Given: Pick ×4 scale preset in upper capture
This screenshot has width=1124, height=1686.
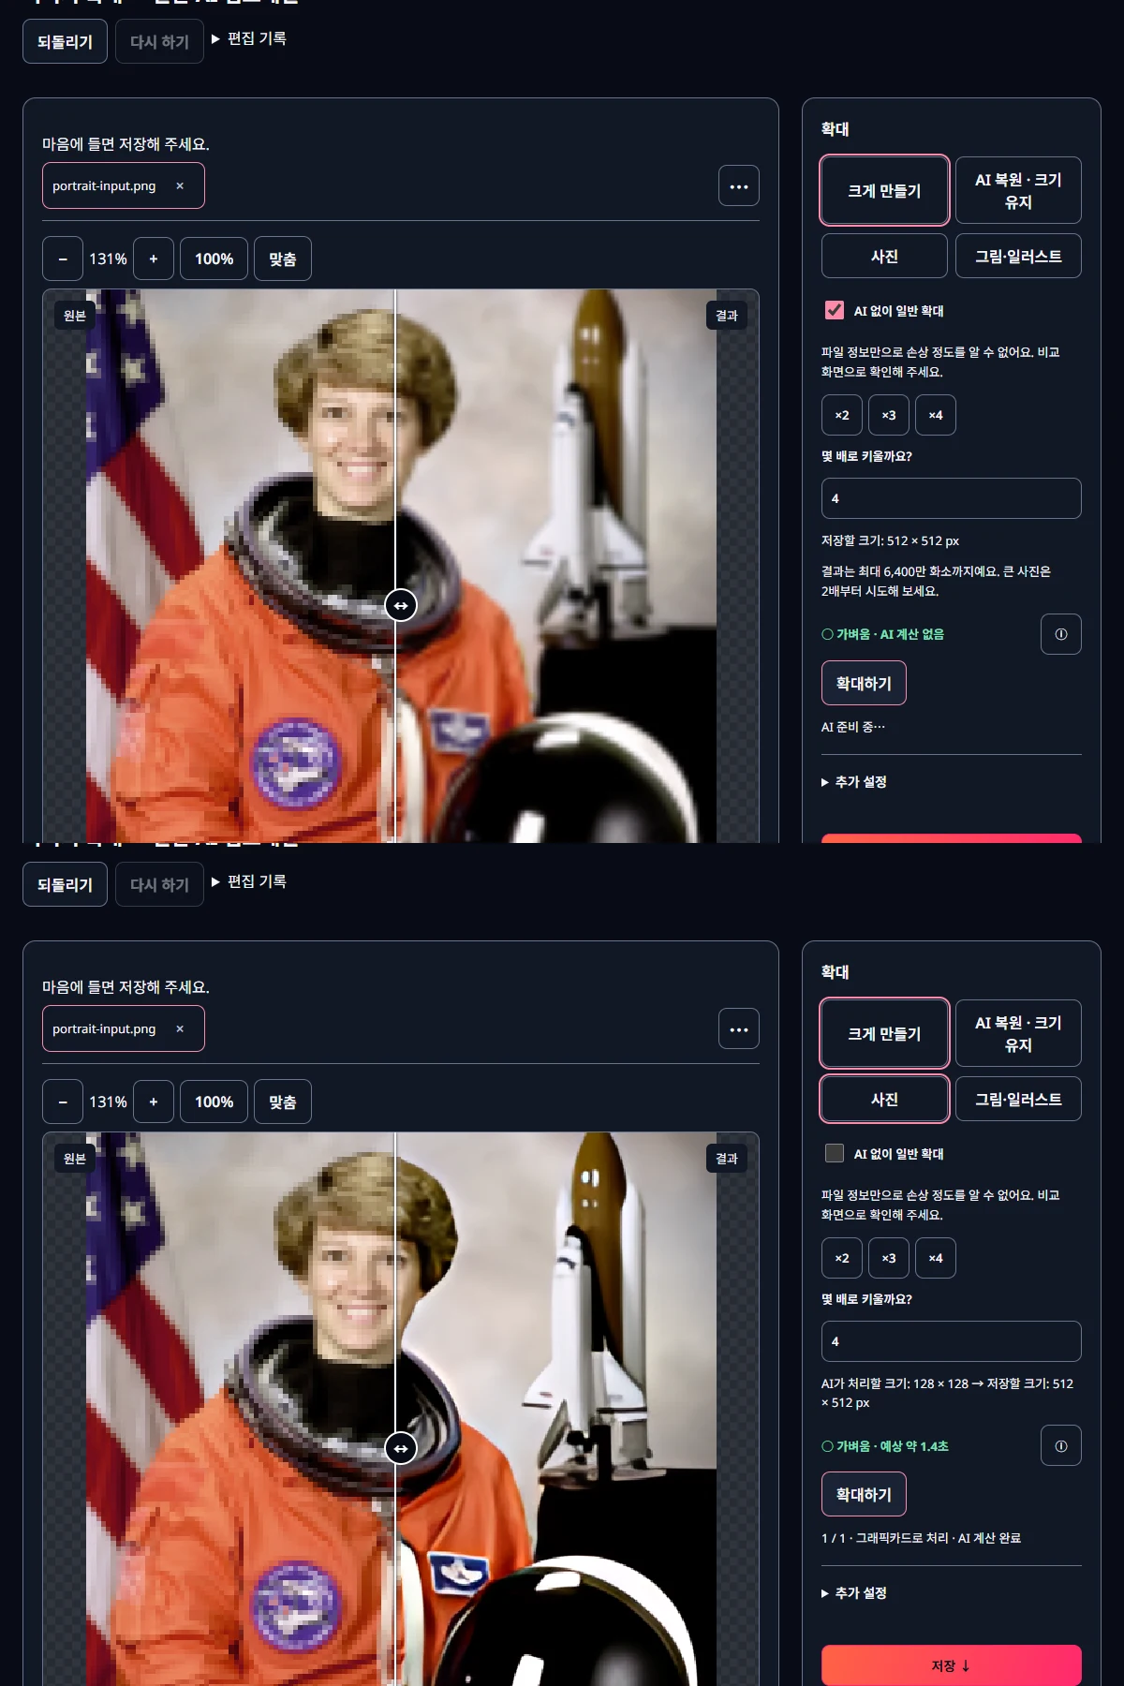Looking at the screenshot, I should point(936,415).
